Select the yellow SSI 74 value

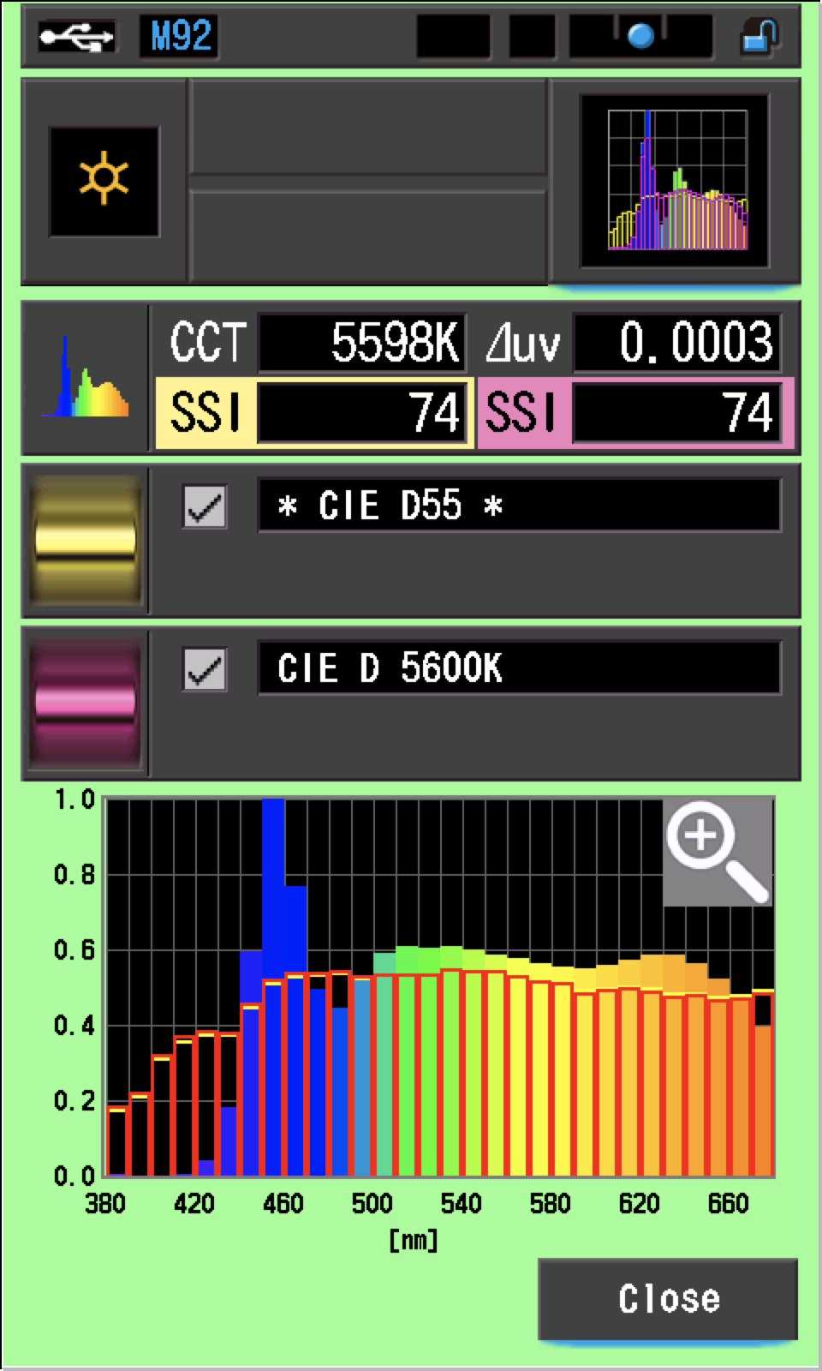coord(362,413)
